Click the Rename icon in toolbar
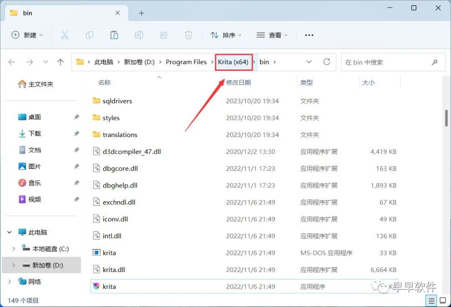Screen dimensions: 451x307 (x=139, y=35)
